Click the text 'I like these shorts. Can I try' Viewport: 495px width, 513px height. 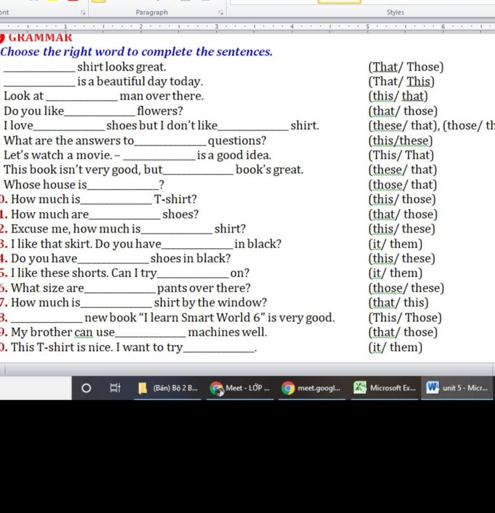84,273
